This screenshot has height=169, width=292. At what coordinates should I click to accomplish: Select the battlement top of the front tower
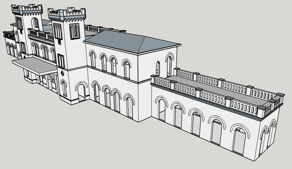point(67,14)
